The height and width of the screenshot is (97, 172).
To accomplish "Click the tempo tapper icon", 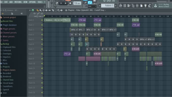I will [149, 6].
